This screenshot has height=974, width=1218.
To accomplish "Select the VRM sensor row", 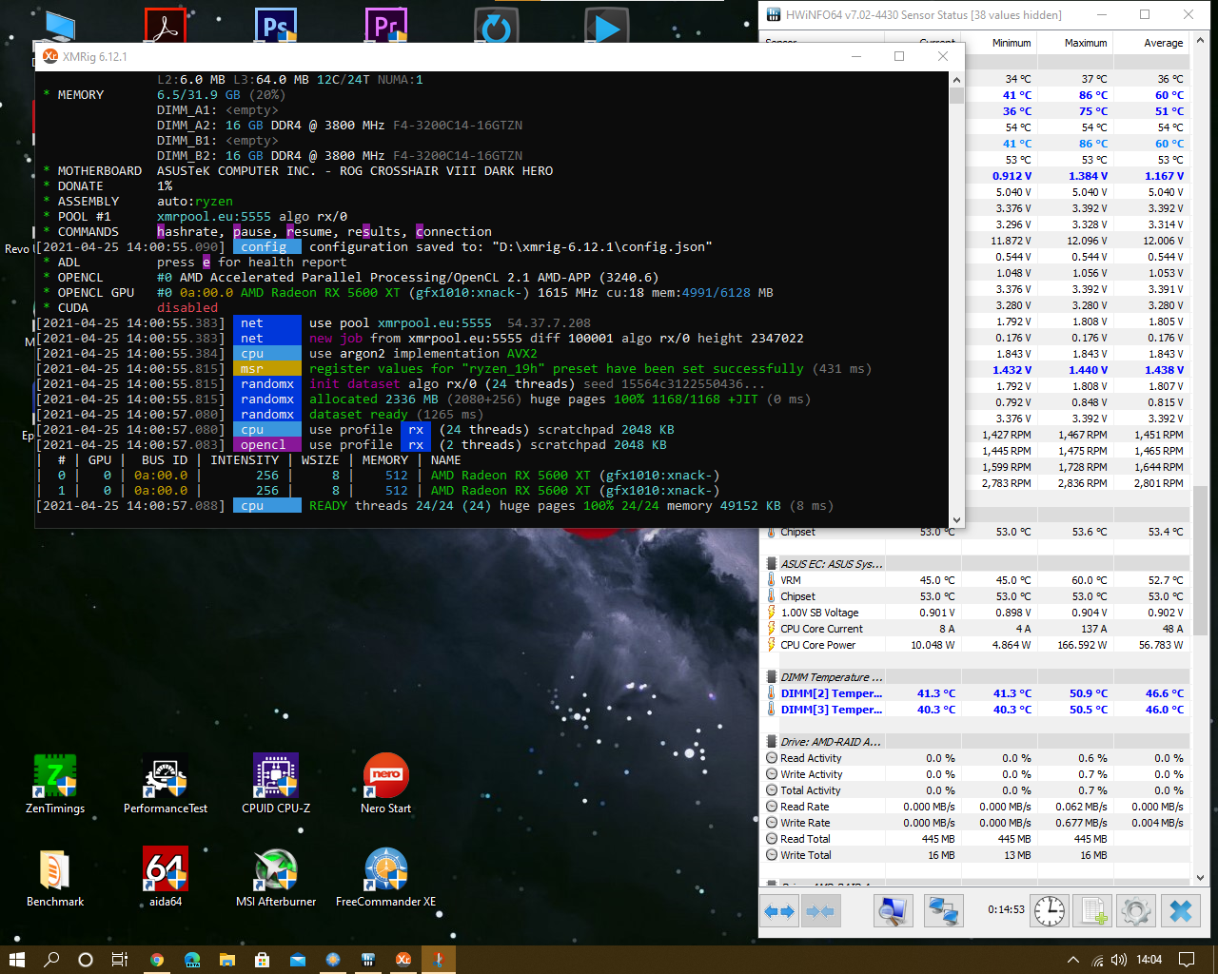I will 976,580.
